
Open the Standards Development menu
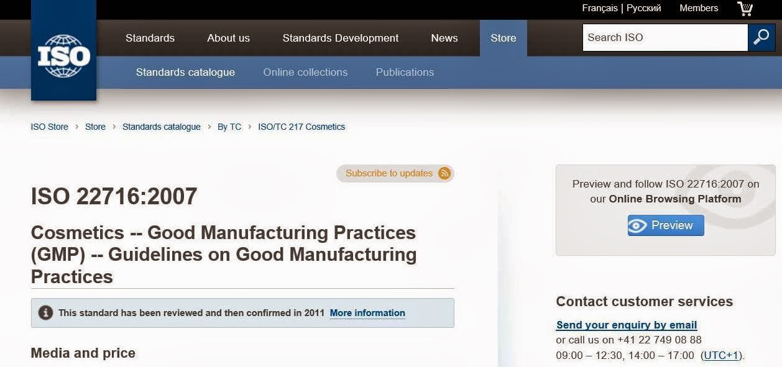[341, 38]
